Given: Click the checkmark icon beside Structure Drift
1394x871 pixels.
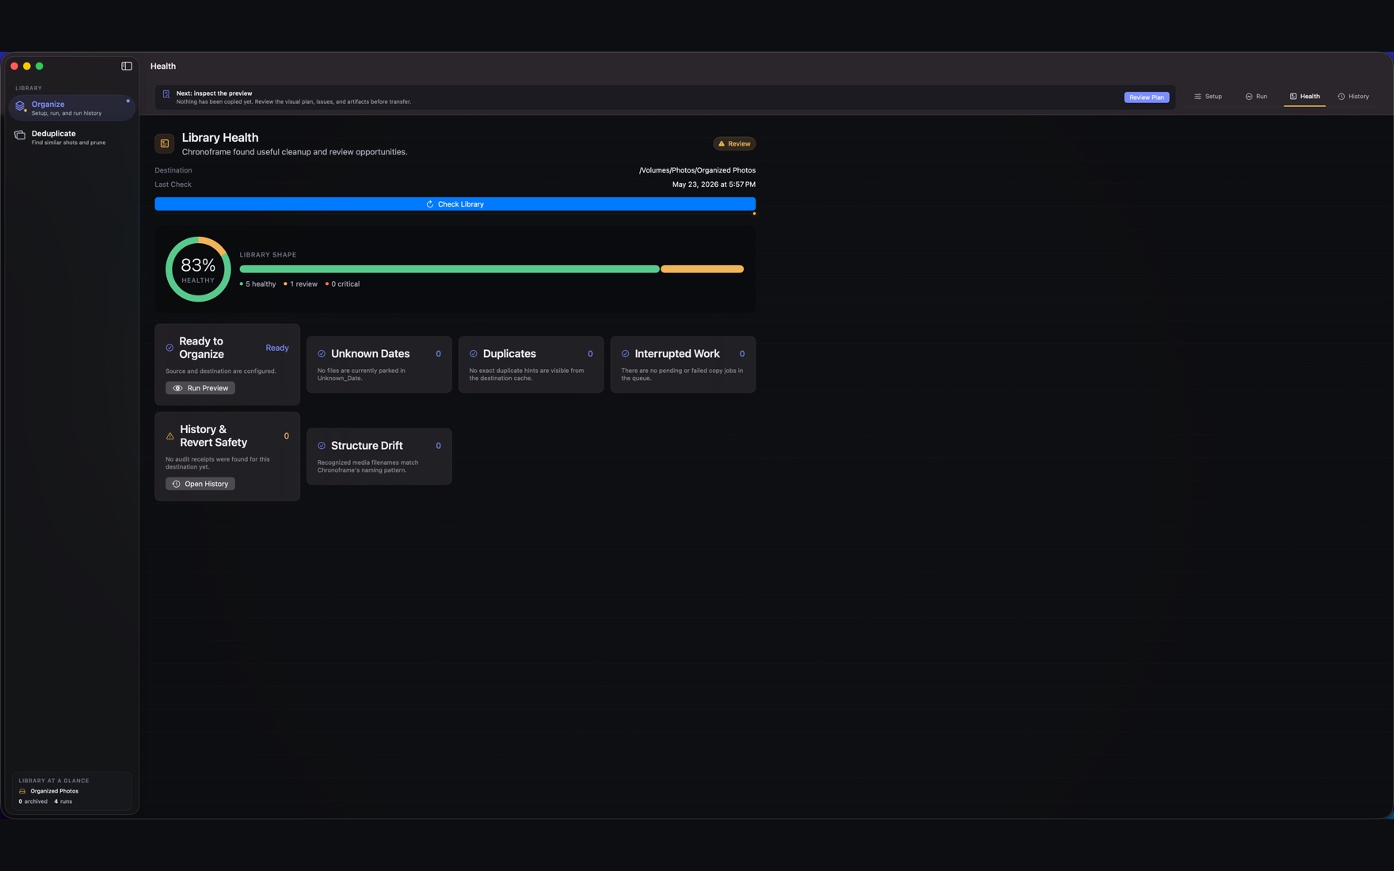Looking at the screenshot, I should pyautogui.click(x=322, y=446).
